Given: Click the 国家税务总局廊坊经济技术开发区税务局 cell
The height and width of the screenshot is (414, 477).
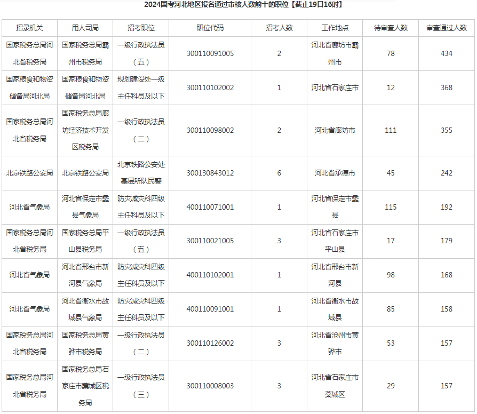Looking at the screenshot, I should point(85,130).
